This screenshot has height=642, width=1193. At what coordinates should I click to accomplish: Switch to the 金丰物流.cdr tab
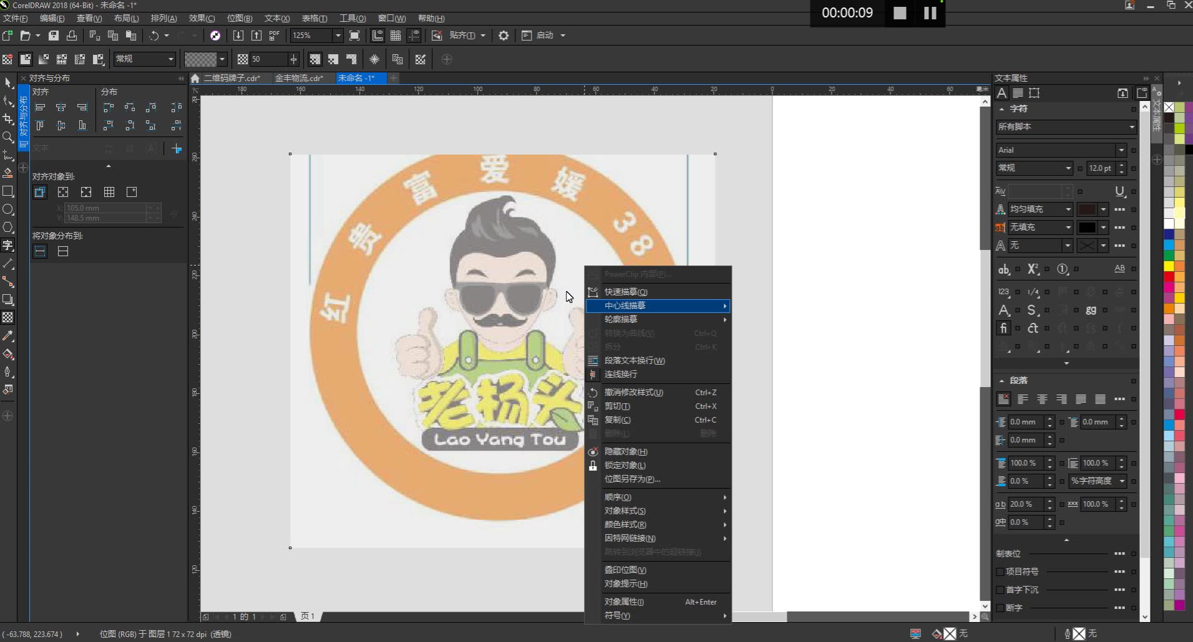pyautogui.click(x=299, y=78)
